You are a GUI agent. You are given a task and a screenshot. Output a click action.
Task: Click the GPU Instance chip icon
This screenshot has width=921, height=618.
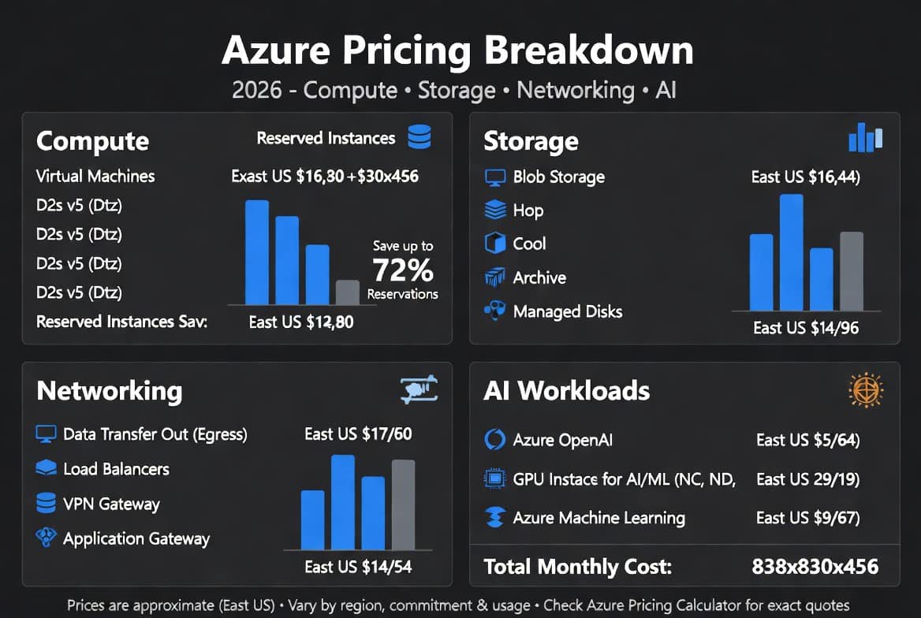(494, 478)
